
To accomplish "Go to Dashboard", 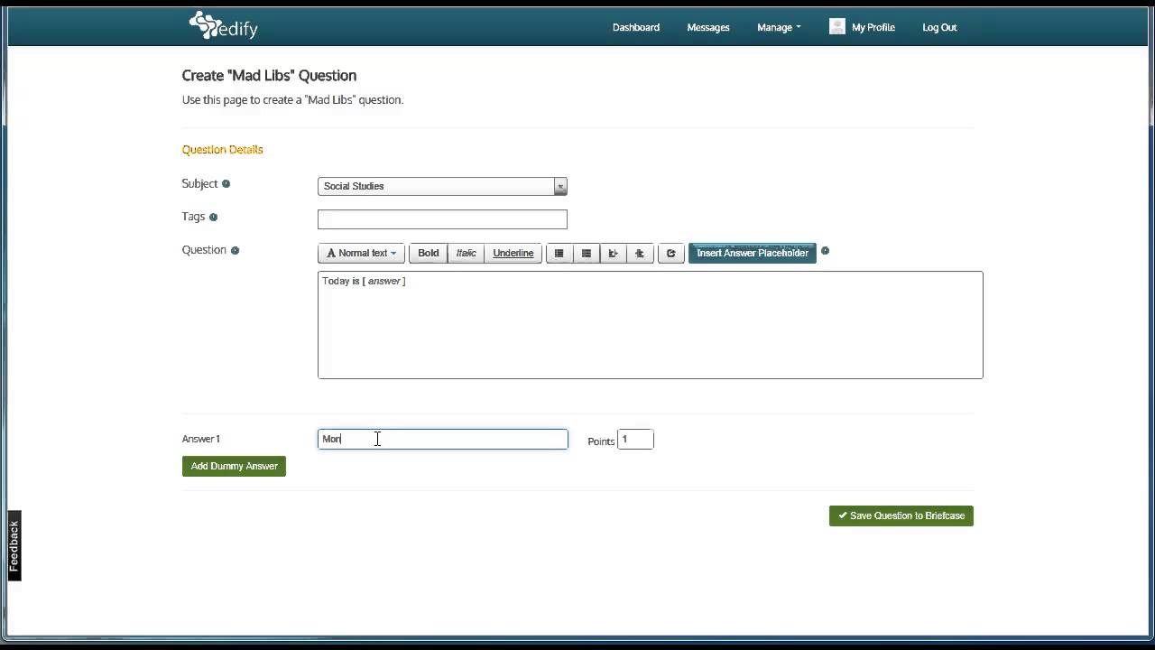I will coord(636,27).
